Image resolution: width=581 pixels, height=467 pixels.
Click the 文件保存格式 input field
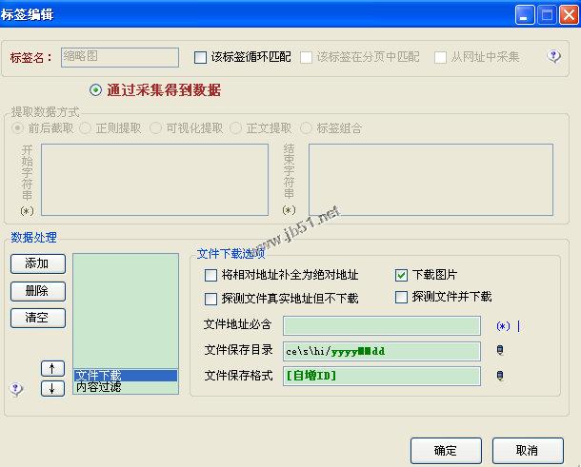(x=382, y=376)
